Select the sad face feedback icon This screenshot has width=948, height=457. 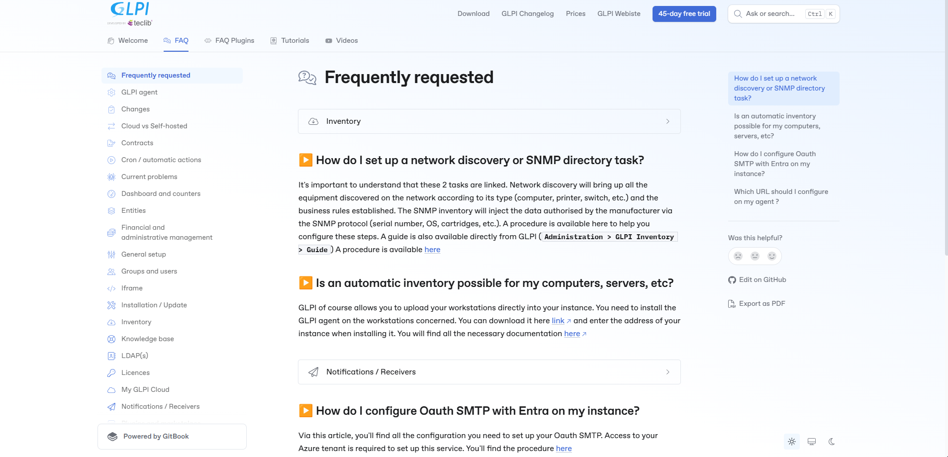(x=738, y=256)
